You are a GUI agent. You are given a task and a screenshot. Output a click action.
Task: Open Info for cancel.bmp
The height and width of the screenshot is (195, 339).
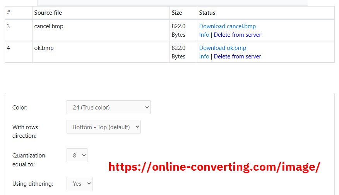pos(204,35)
